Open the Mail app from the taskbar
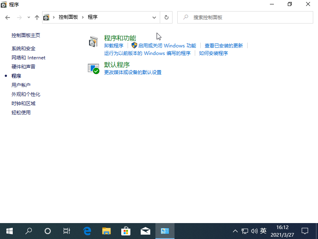Viewport: 318px width, 239px height. (145, 231)
